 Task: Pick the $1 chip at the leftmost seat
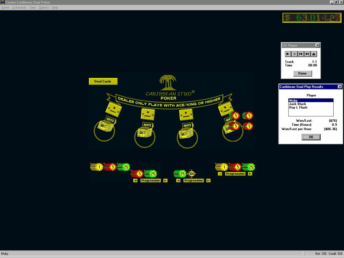[x=97, y=167]
